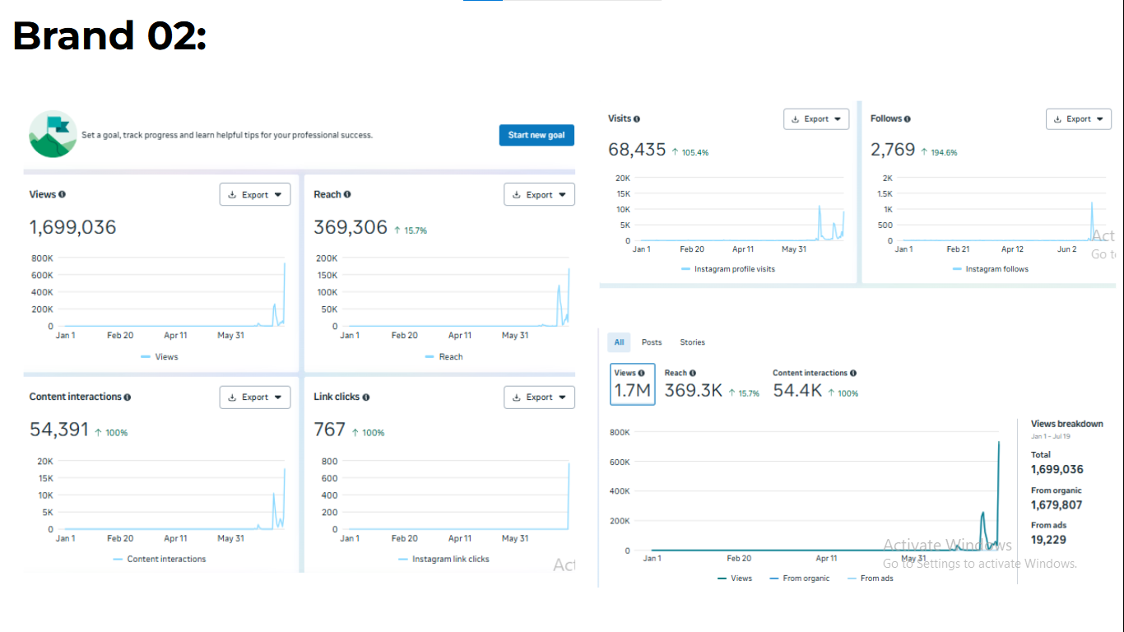Click the info icon beside Views heading
The image size is (1124, 632).
tap(62, 195)
